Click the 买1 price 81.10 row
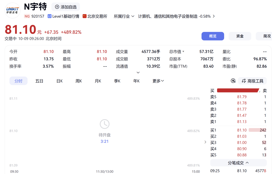The width and height of the screenshot is (272, 174). pyautogui.click(x=238, y=130)
